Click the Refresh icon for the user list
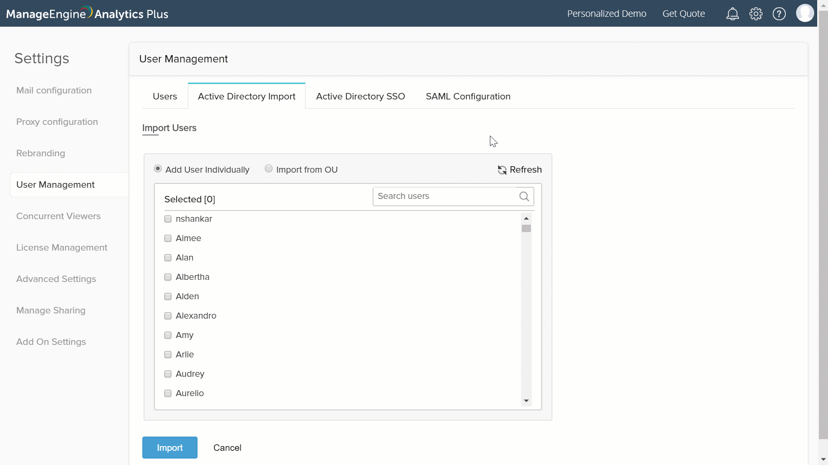Viewport: 828px width, 465px height. pos(502,170)
